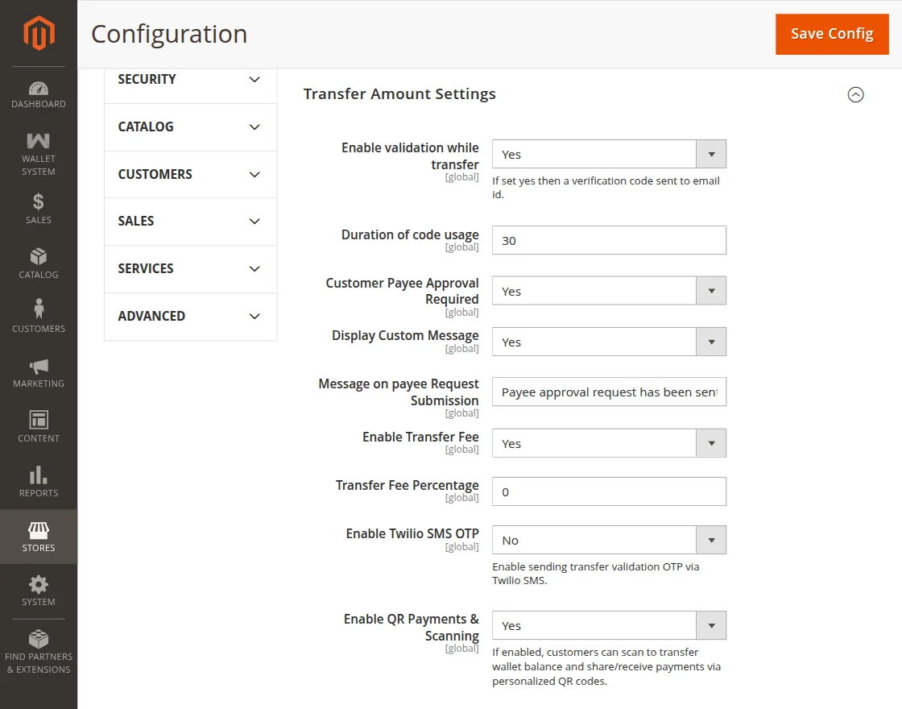Expand the SECURITY configuration tab
The width and height of the screenshot is (902, 709).
pos(190,80)
